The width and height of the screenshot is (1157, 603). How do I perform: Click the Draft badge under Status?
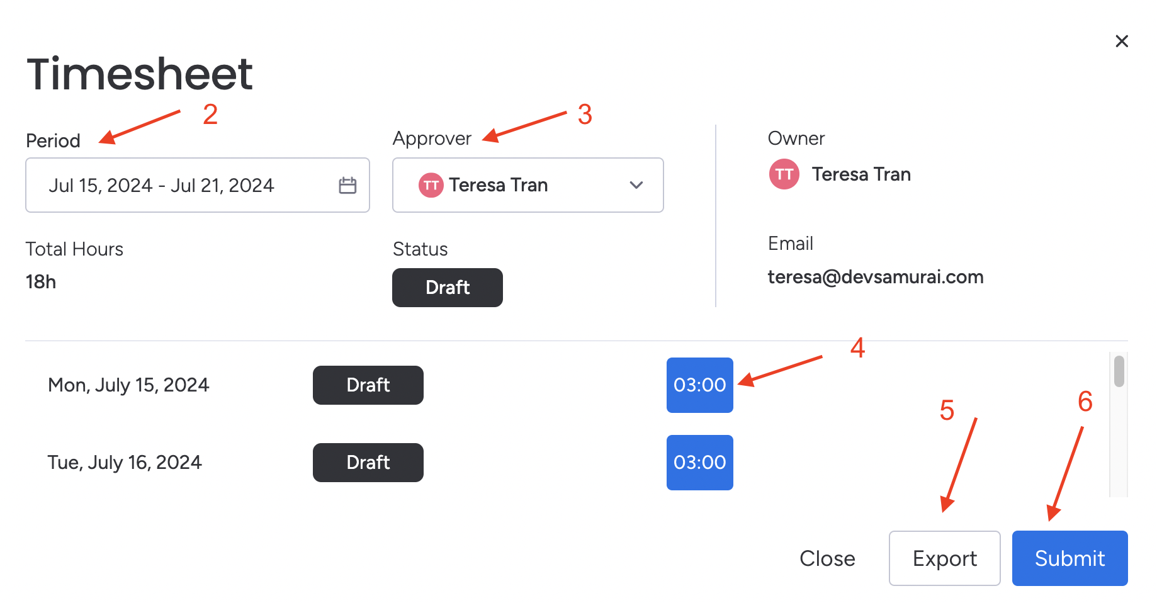pos(447,288)
